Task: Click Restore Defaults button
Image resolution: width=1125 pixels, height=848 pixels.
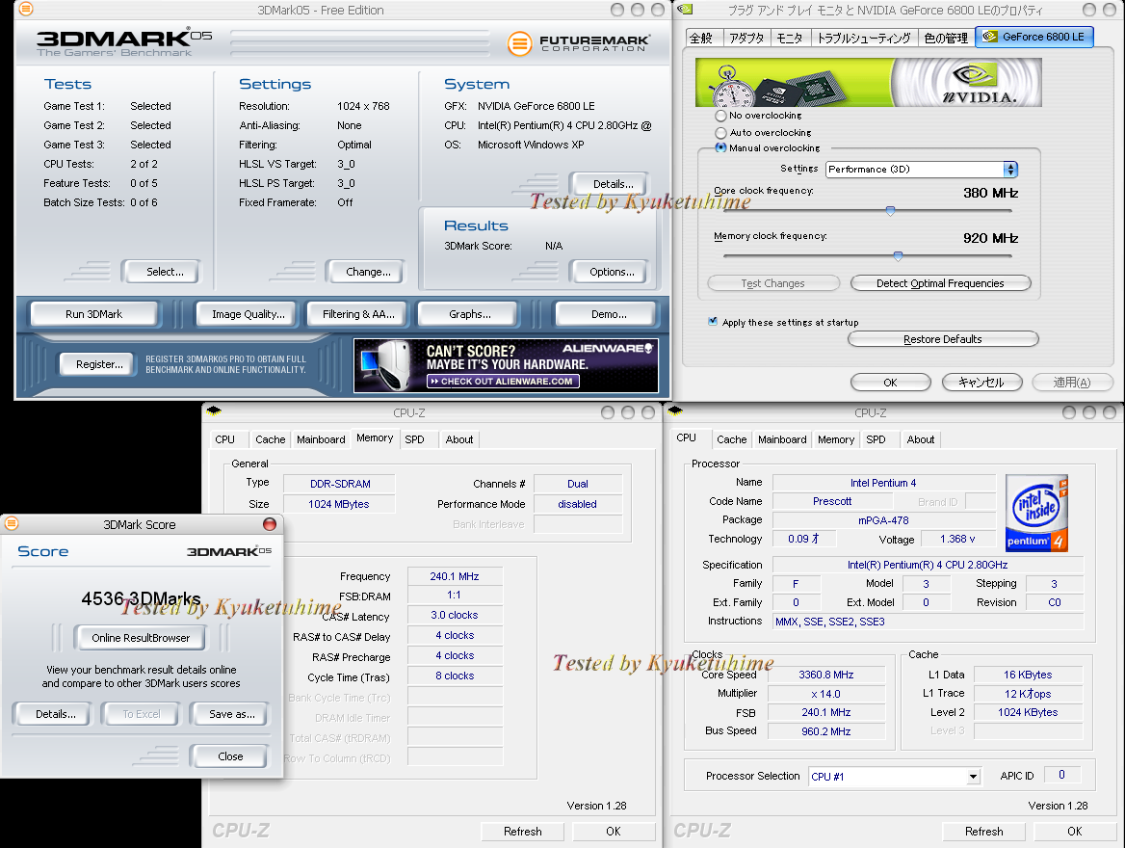Action: (x=943, y=339)
